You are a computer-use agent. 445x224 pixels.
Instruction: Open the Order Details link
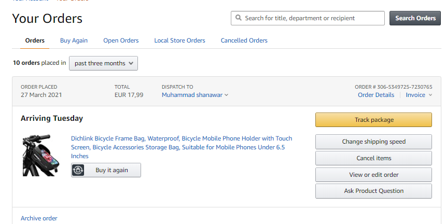pyautogui.click(x=376, y=95)
